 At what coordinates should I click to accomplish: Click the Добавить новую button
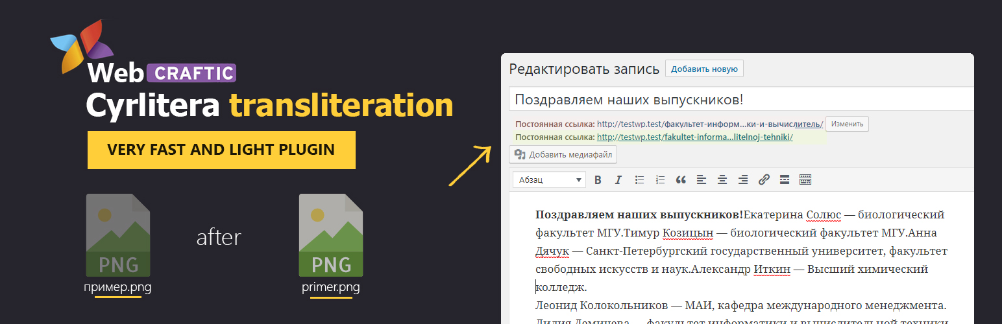pos(704,69)
